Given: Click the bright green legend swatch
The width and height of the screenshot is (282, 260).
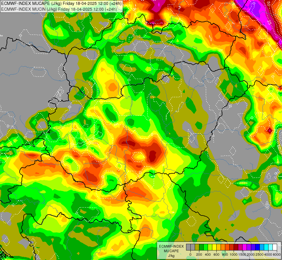Looking at the screenshot, I should [x=206, y=247].
